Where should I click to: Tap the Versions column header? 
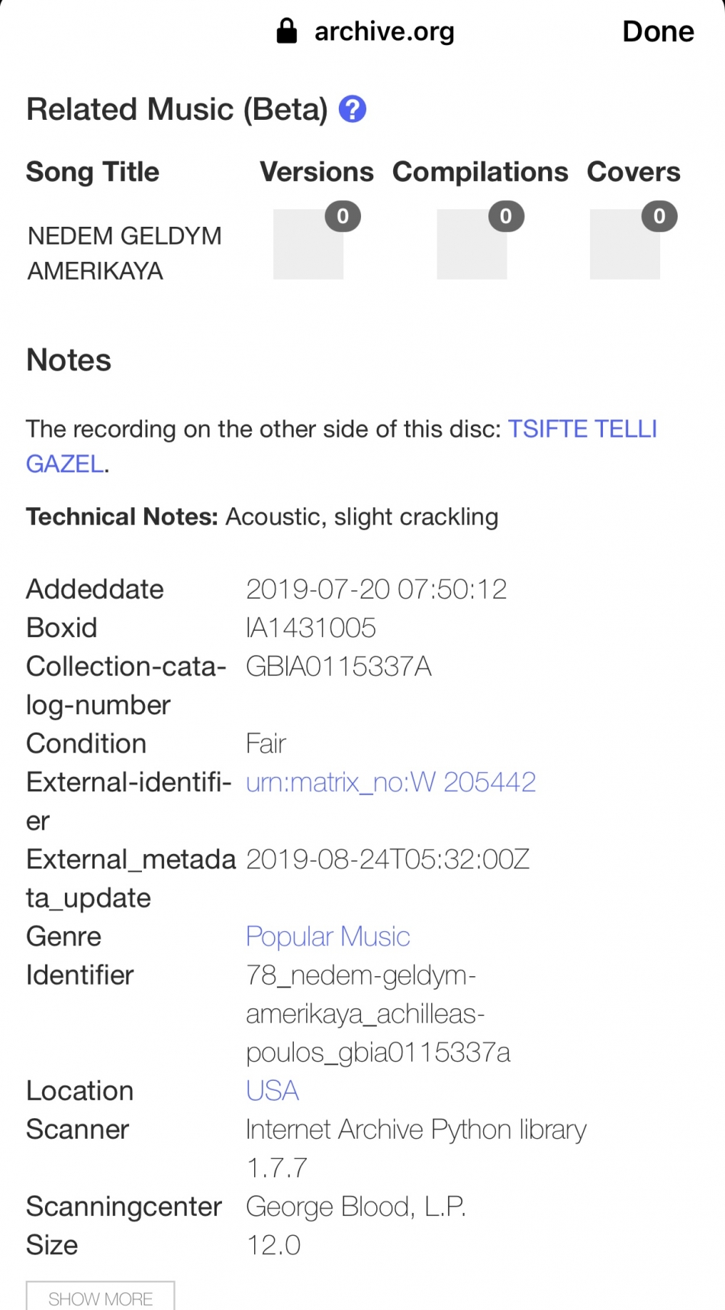click(317, 172)
